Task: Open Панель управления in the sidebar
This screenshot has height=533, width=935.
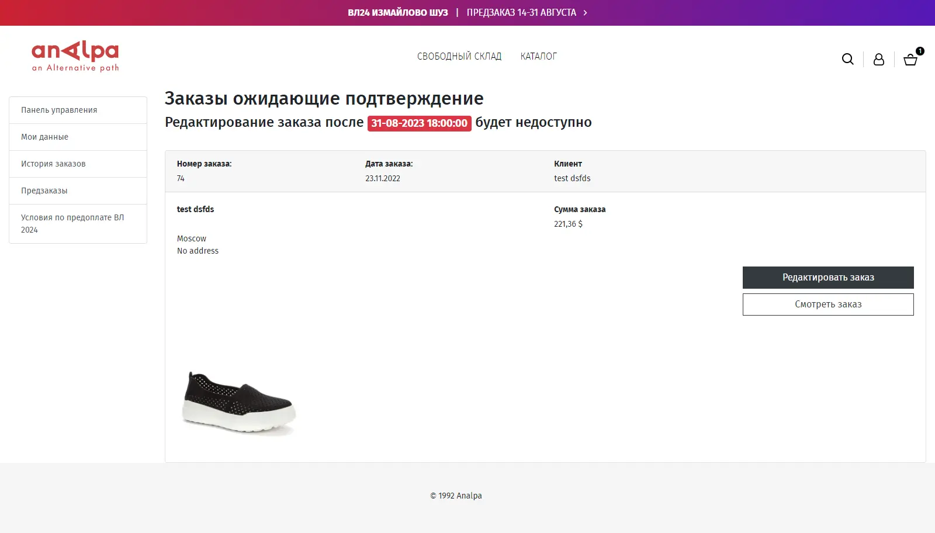Action: [x=59, y=110]
